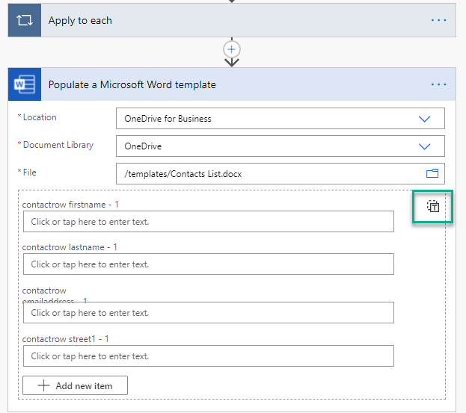Click the Microsoft Word action icon

point(25,84)
